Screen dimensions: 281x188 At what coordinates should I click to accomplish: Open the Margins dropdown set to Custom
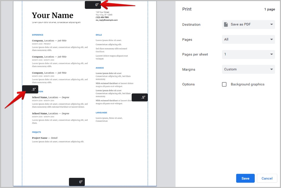click(x=248, y=69)
